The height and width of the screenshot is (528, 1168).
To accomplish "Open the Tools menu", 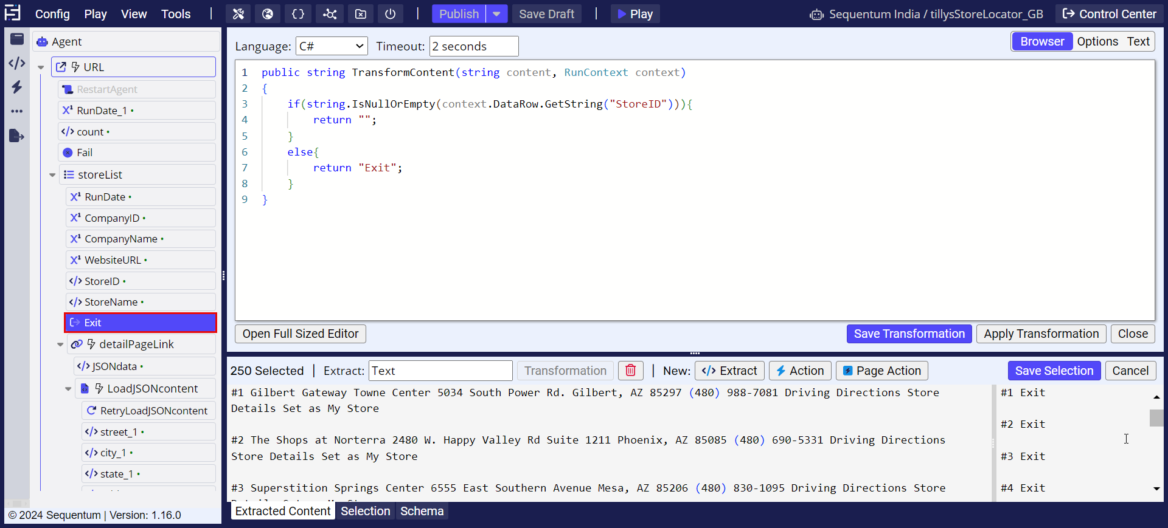I will 176,14.
